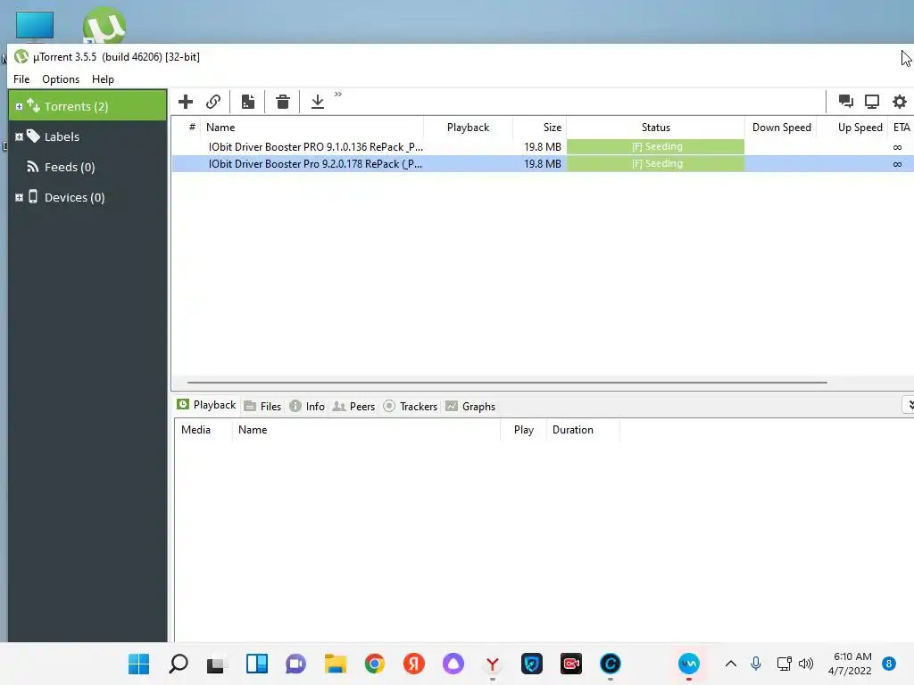Switch to the Files tab

pyautogui.click(x=263, y=406)
